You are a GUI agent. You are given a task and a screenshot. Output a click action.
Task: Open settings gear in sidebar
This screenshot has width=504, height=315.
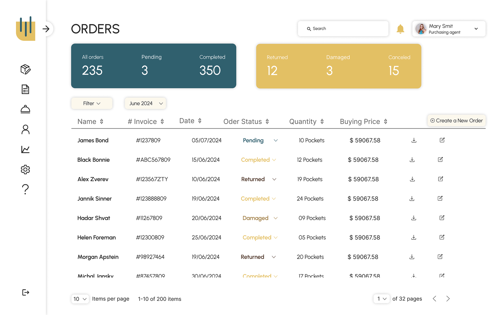[25, 169]
